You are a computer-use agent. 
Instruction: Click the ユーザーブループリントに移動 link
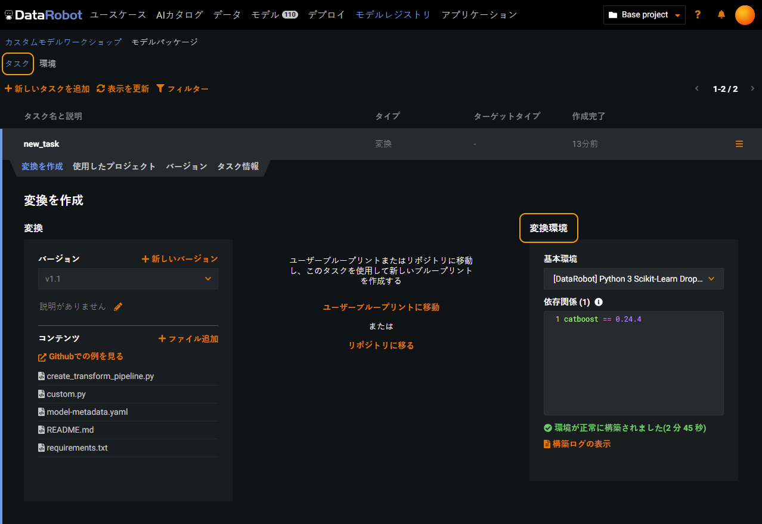click(x=381, y=307)
